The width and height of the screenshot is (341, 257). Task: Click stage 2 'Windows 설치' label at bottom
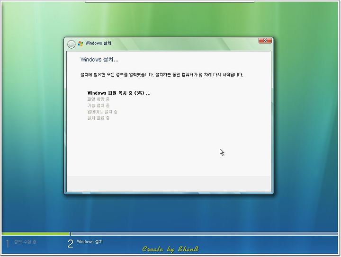click(90, 242)
